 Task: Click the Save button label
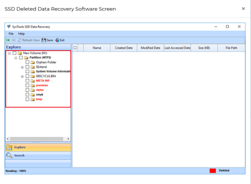click(50, 40)
